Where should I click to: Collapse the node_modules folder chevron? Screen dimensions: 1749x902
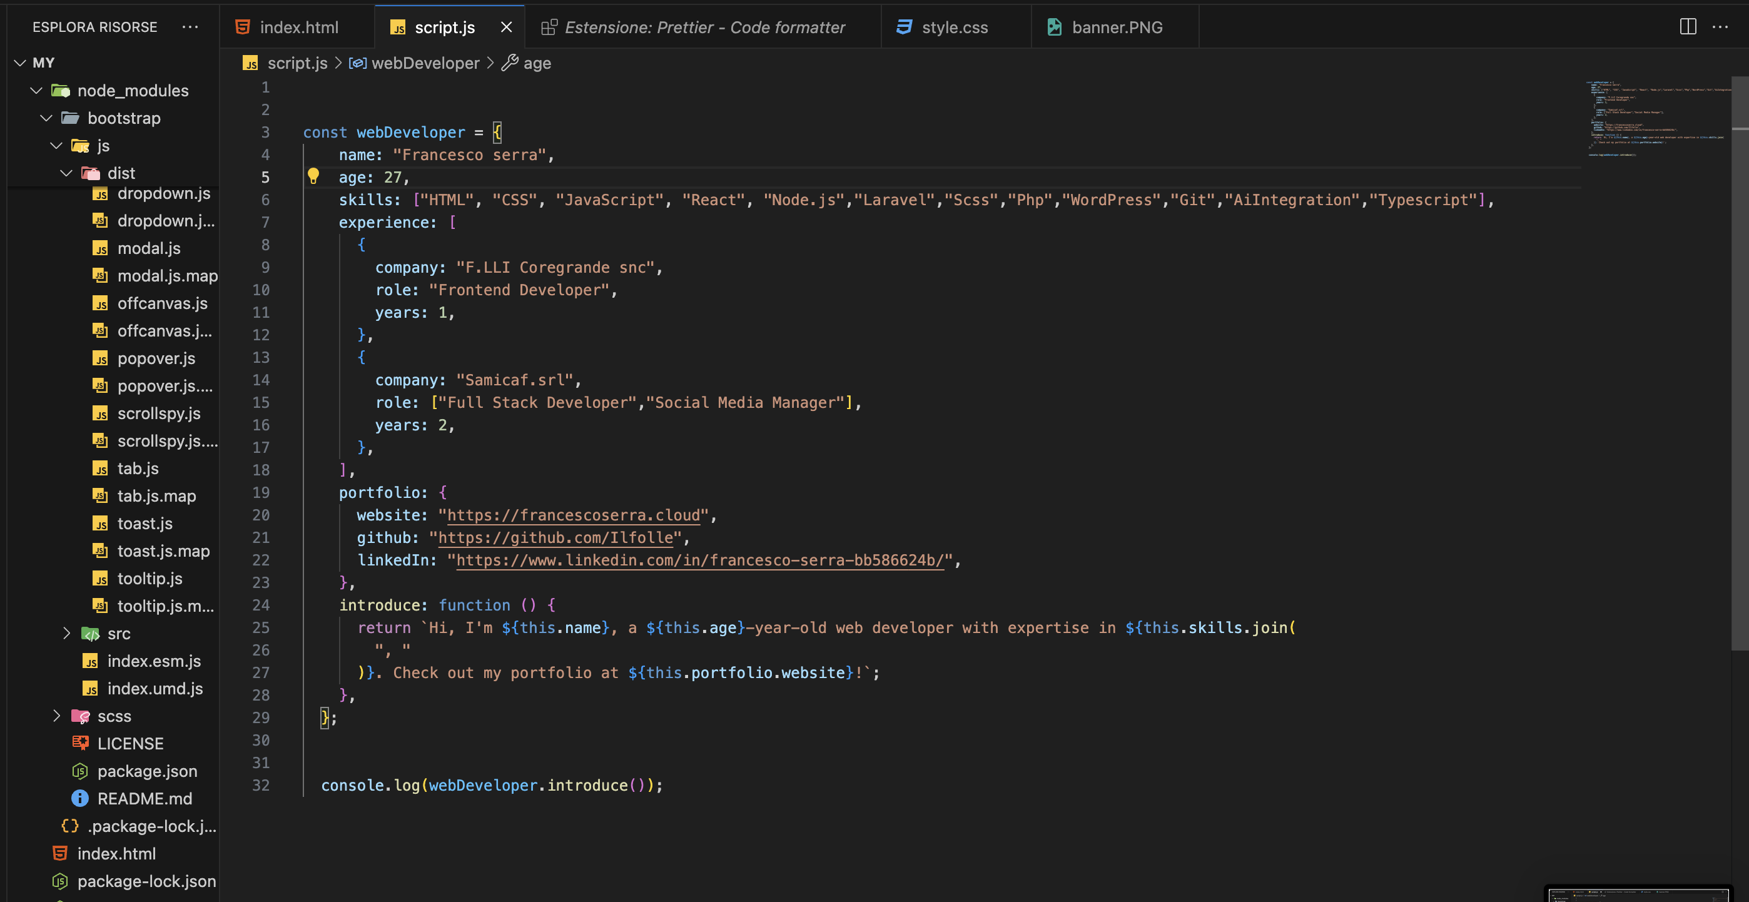click(x=37, y=90)
